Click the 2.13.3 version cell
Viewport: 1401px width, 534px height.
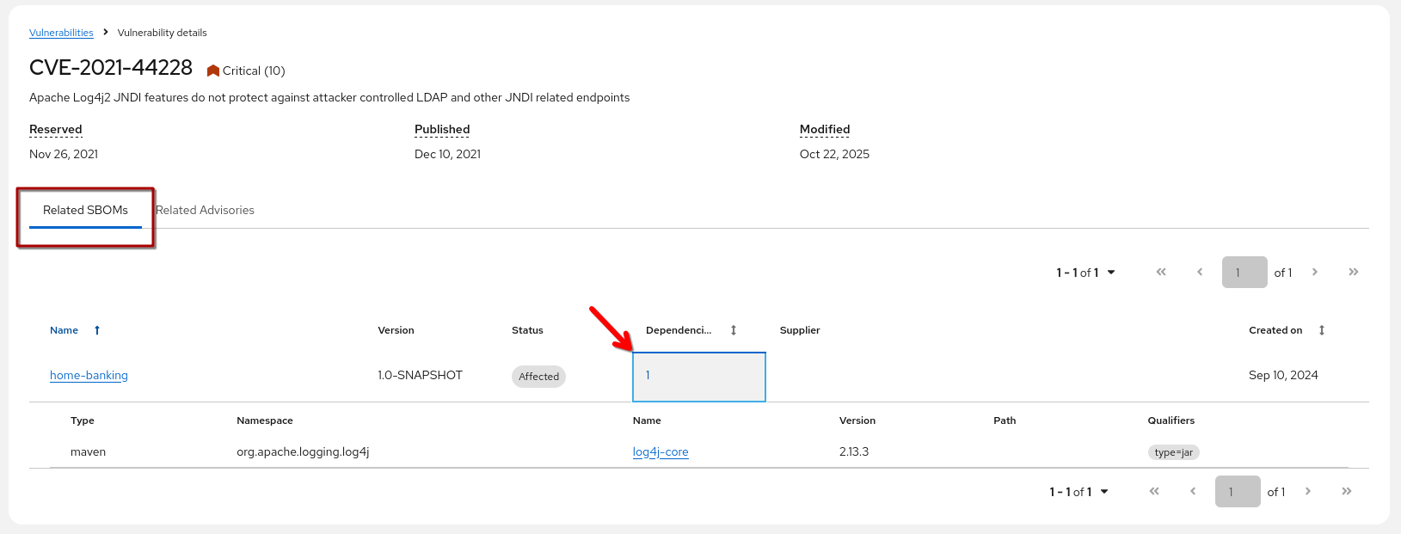(x=854, y=451)
